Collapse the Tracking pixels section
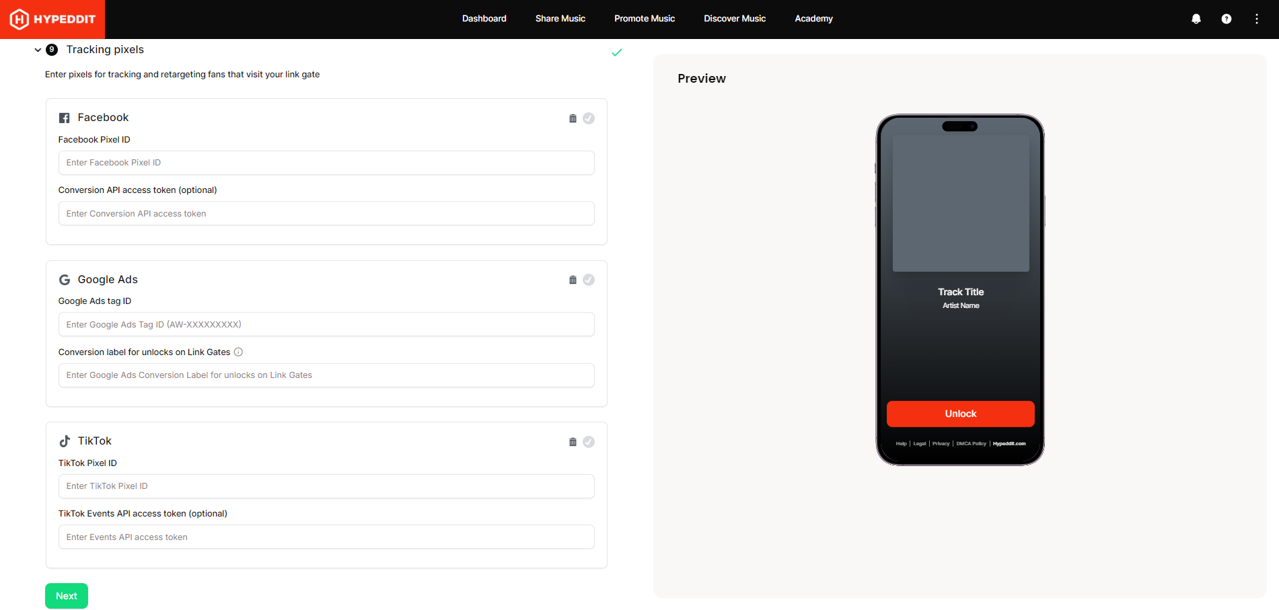This screenshot has height=610, width=1279. coord(38,50)
